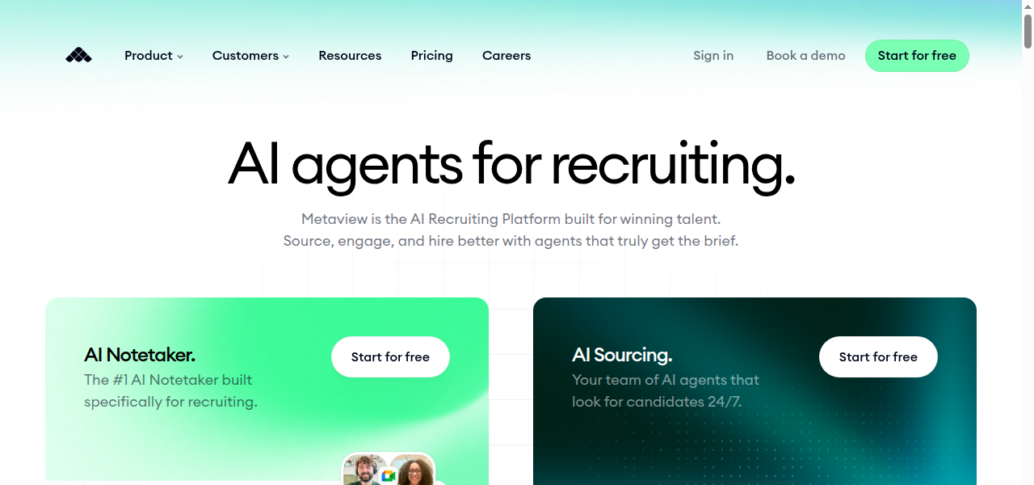Open the Customers dropdown menu
The height and width of the screenshot is (485, 1034).
pyautogui.click(x=250, y=56)
